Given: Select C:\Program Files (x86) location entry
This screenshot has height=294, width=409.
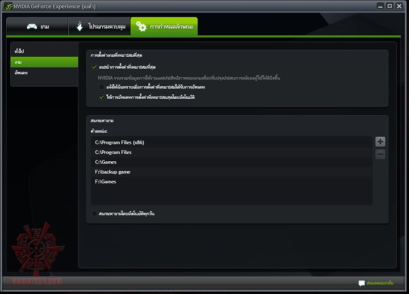Looking at the screenshot, I should point(232,142).
